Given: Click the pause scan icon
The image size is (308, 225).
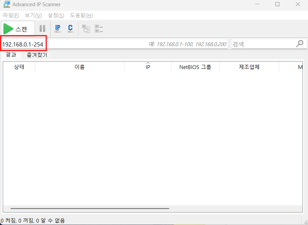Looking at the screenshot, I should 42,28.
